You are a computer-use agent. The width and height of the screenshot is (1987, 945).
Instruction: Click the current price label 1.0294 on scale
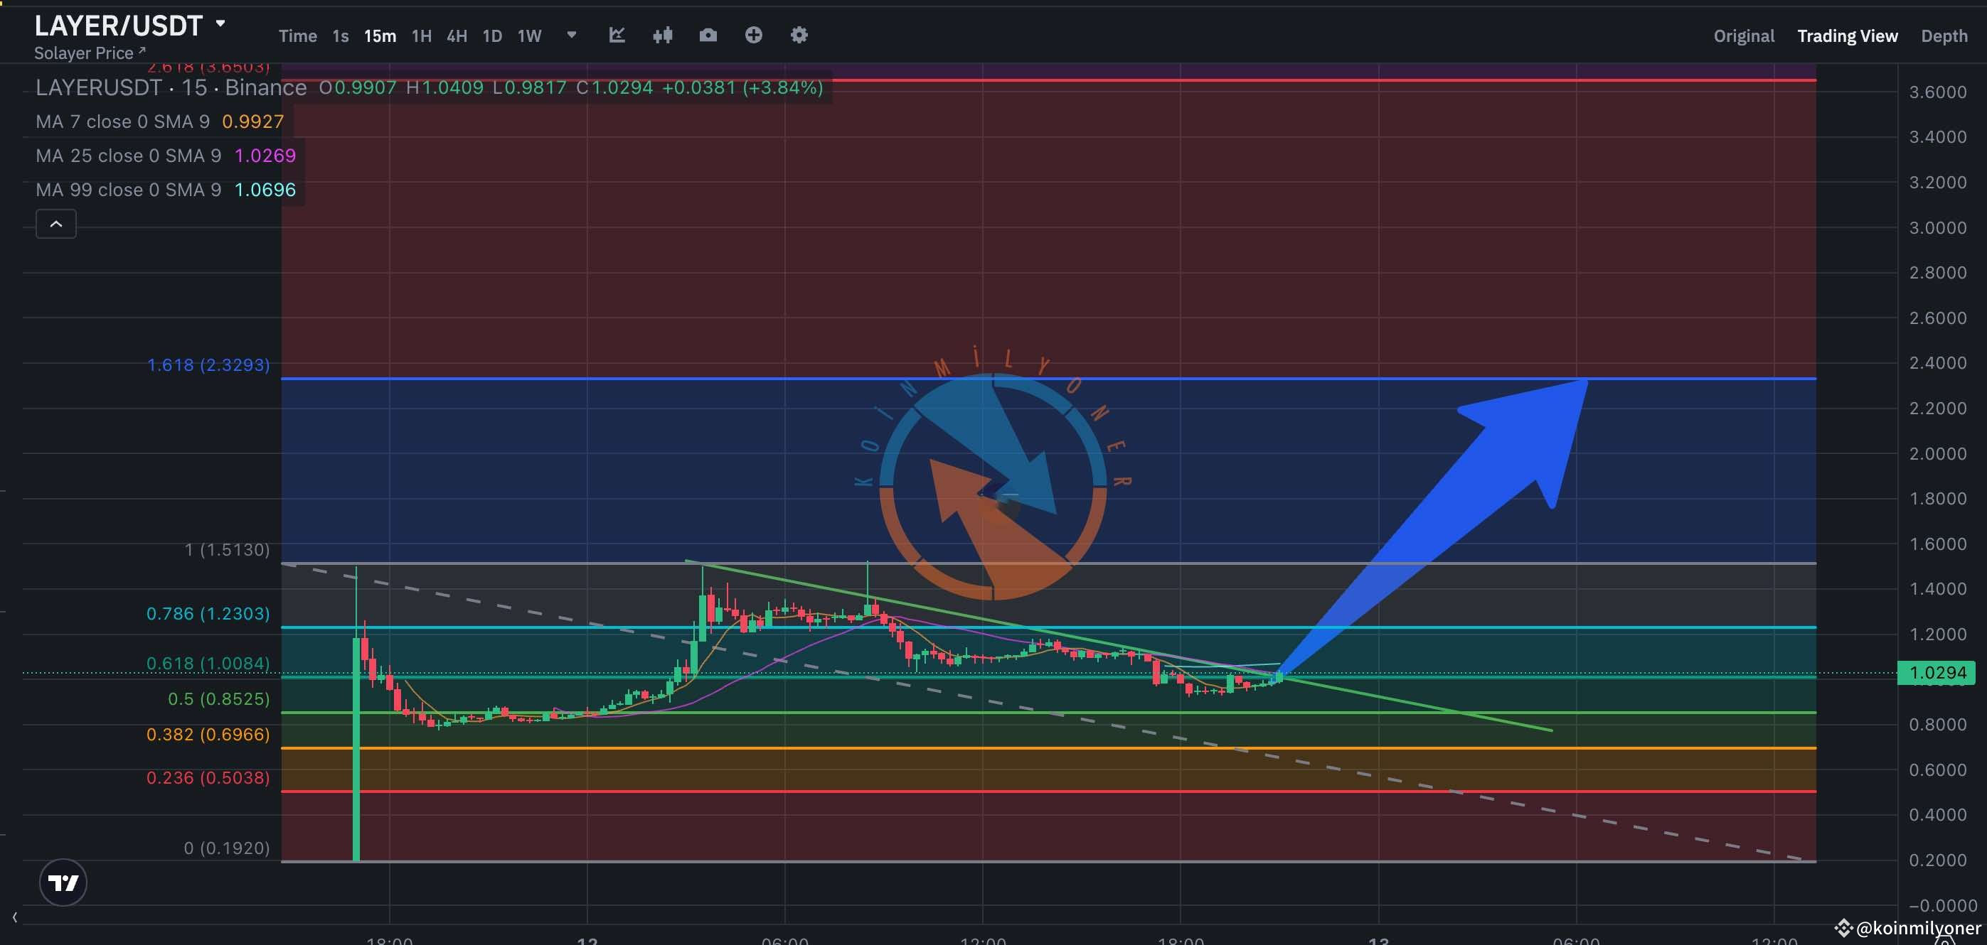(x=1941, y=672)
